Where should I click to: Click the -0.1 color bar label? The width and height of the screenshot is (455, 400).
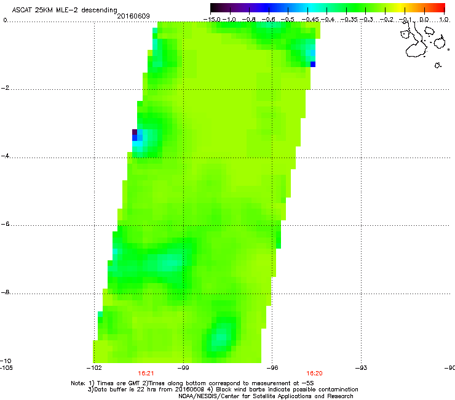(405, 20)
